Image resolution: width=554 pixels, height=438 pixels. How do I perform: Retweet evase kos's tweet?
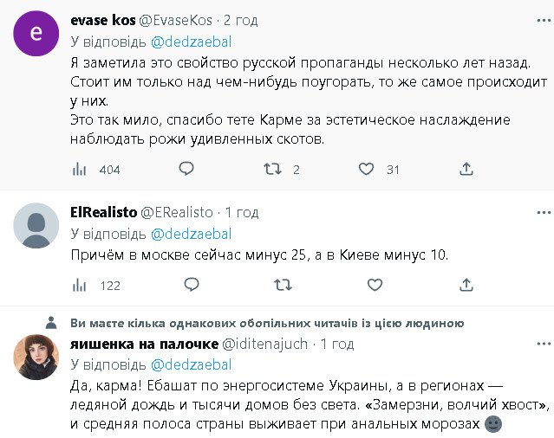click(x=273, y=169)
